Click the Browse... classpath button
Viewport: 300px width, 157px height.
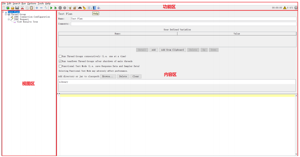(x=108, y=76)
